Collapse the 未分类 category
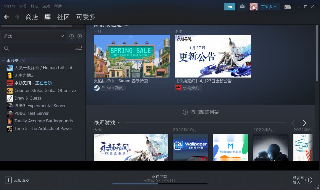This screenshot has height=190, width=320. click(x=4, y=61)
